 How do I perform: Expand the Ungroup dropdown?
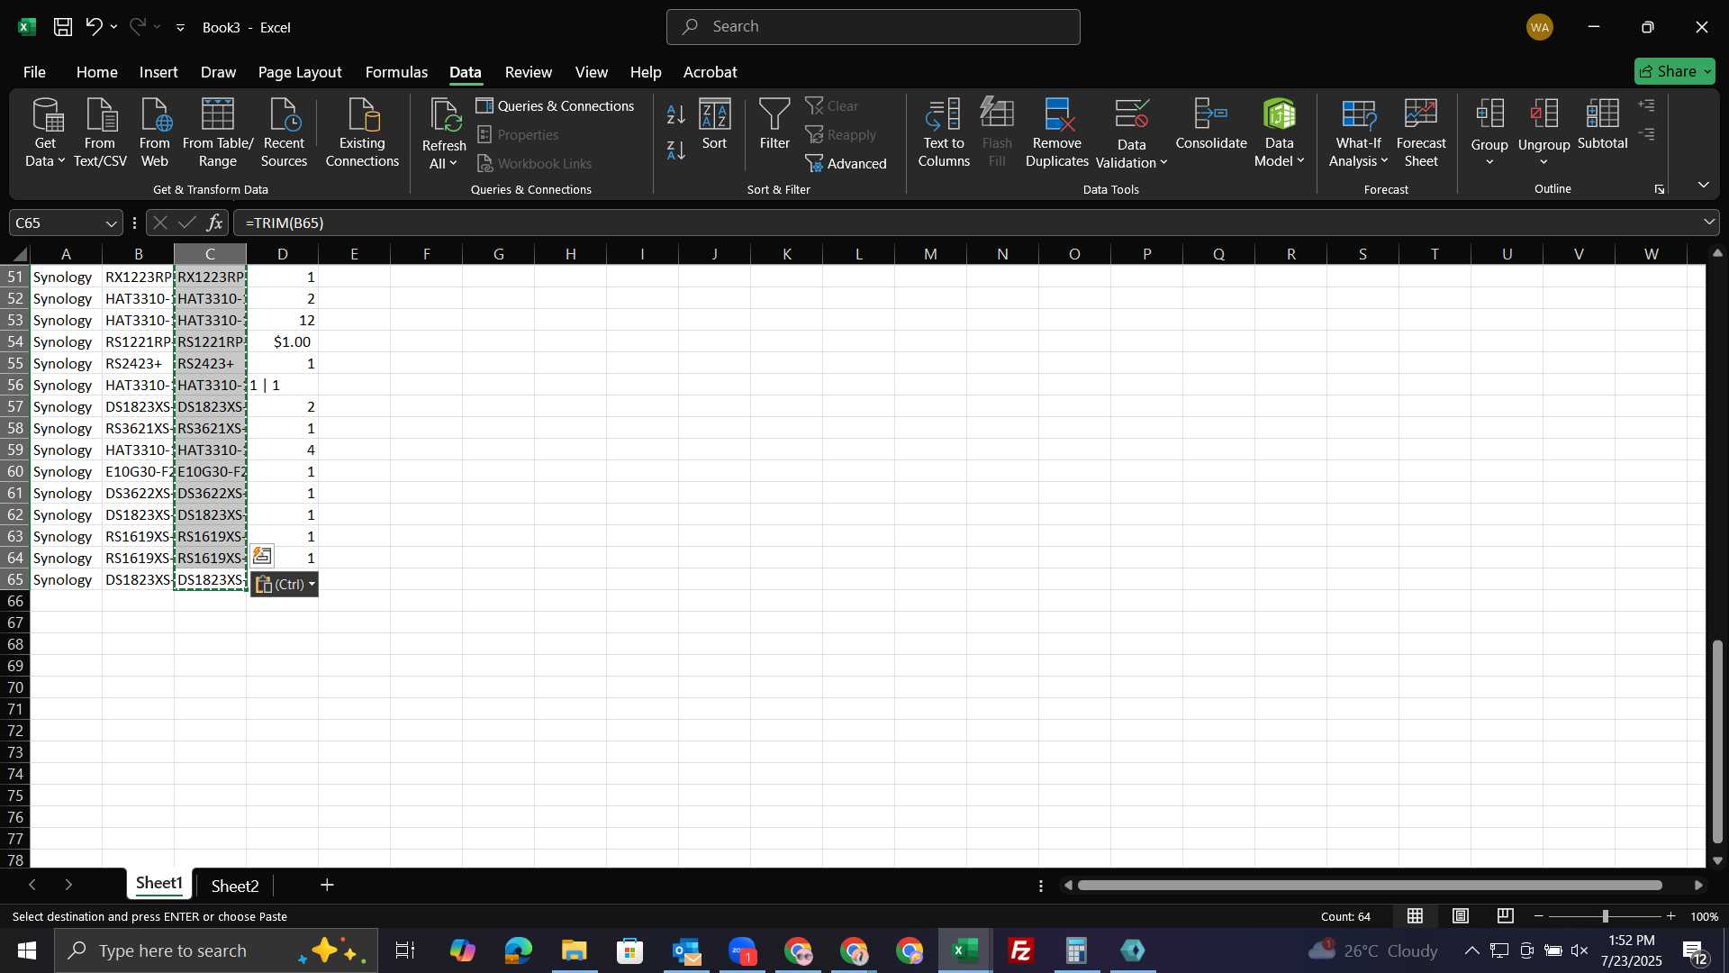(1543, 162)
